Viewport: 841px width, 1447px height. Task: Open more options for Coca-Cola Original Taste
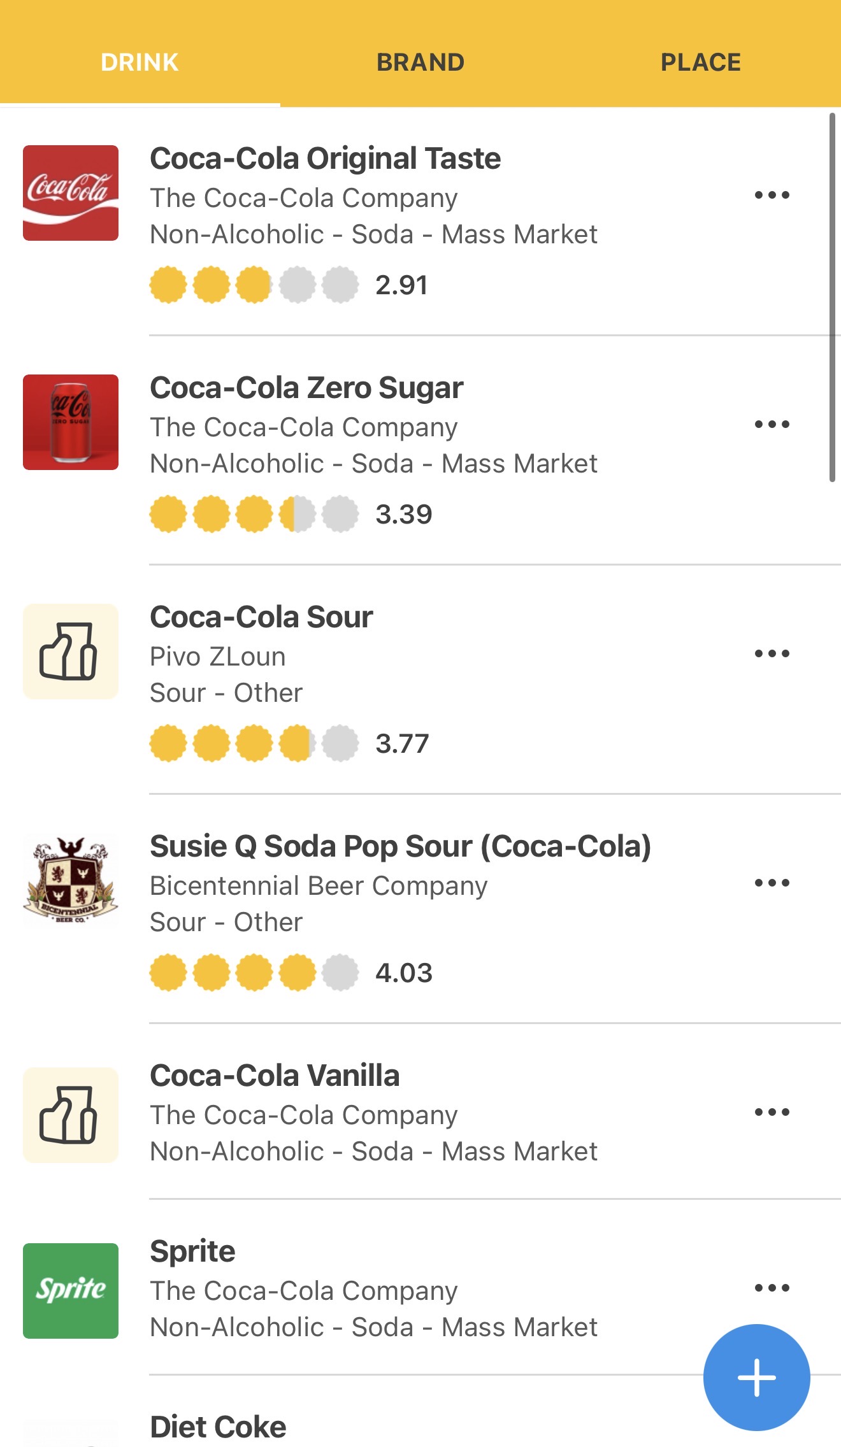(772, 195)
